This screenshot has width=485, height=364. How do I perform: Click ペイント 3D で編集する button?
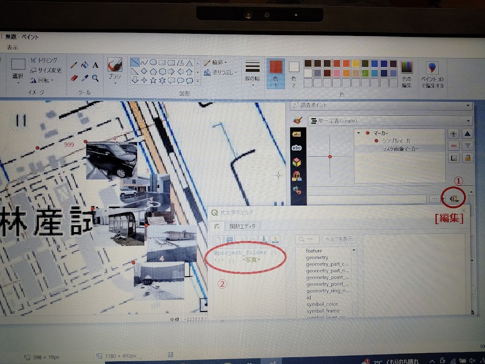point(432,74)
